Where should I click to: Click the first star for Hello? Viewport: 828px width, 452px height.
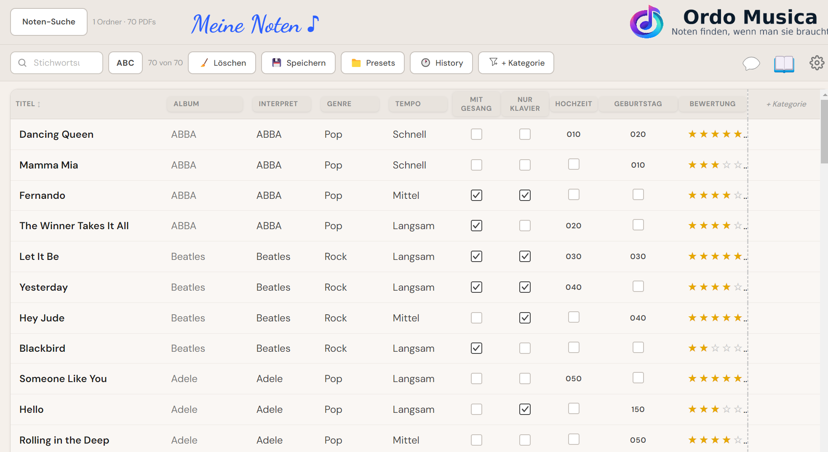coord(692,409)
